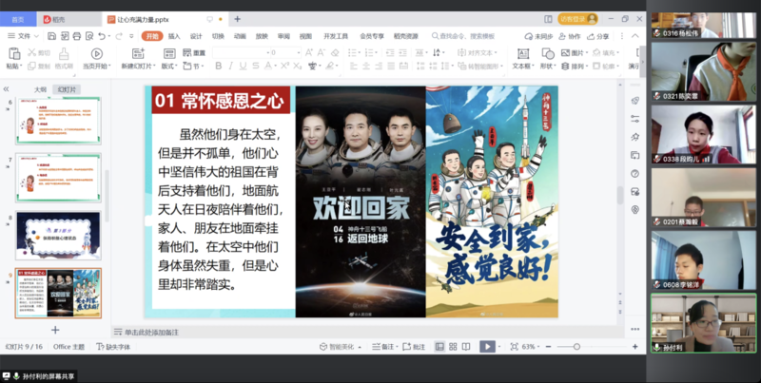761x383 pixels.
Task: Click the Collaborate (协作) button
Action: tap(569, 36)
